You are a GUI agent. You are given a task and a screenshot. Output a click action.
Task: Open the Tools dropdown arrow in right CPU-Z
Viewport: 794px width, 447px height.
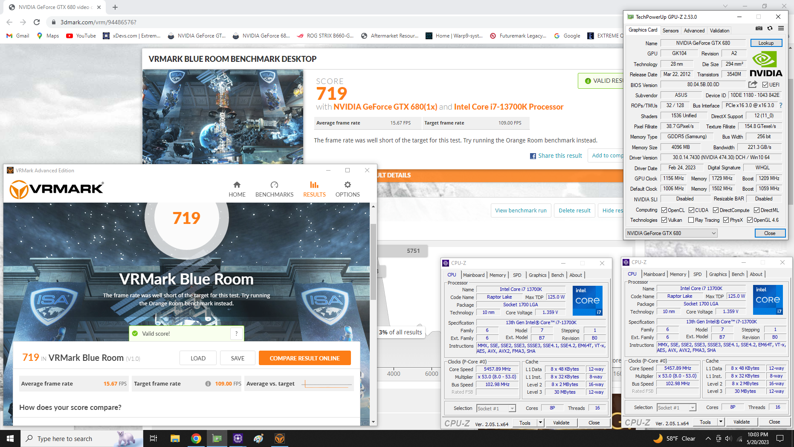point(721,422)
